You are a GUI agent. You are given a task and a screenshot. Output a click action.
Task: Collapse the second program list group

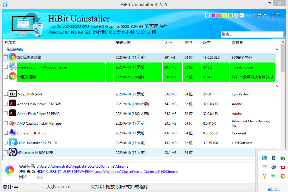[277, 86]
